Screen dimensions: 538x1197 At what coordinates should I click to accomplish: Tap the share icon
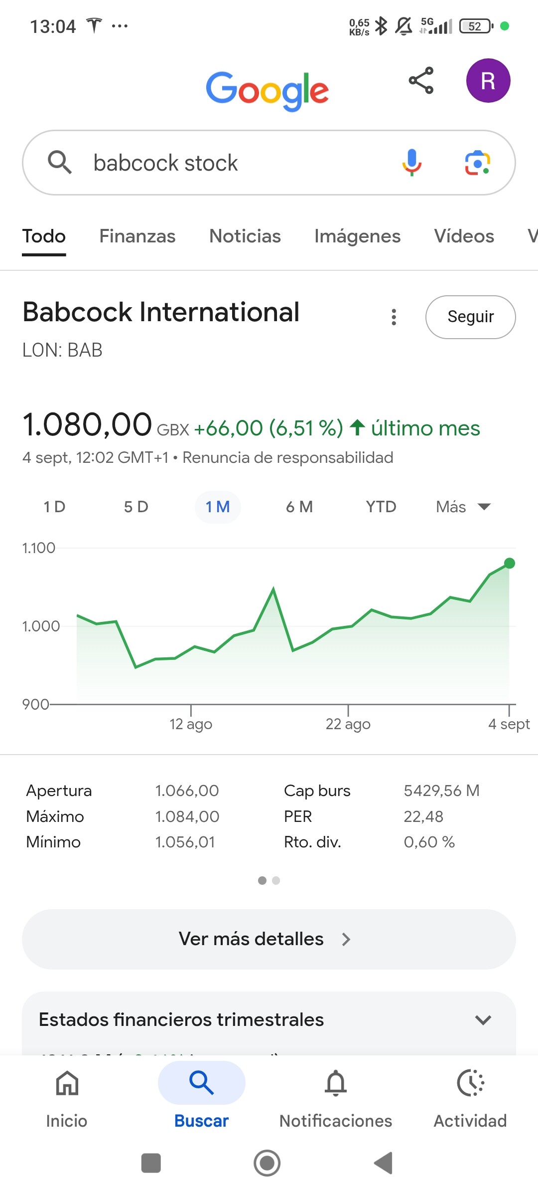point(421,80)
